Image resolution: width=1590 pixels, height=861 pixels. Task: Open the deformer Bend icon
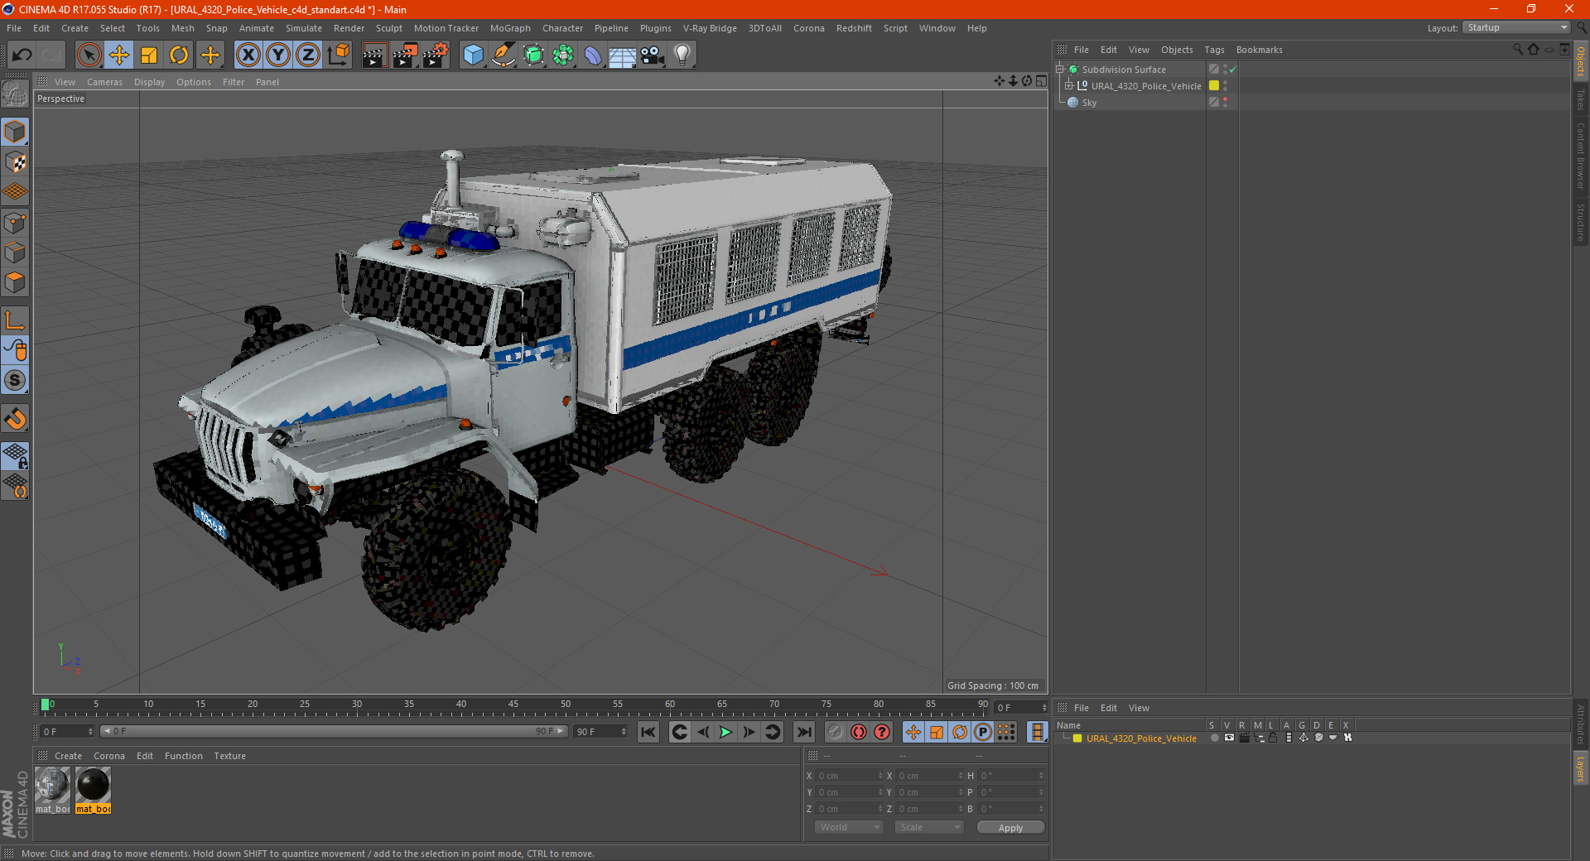[x=593, y=55]
